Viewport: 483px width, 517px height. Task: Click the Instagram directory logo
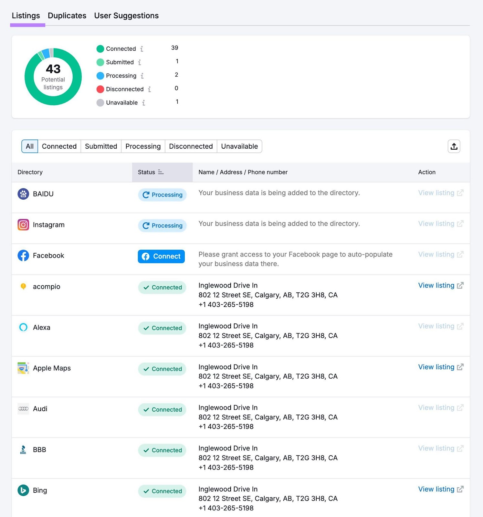click(x=23, y=225)
